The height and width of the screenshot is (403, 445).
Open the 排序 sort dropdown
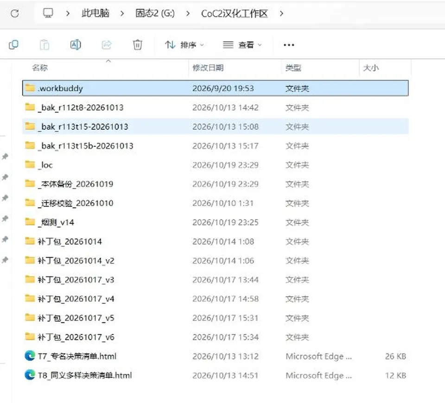click(184, 45)
